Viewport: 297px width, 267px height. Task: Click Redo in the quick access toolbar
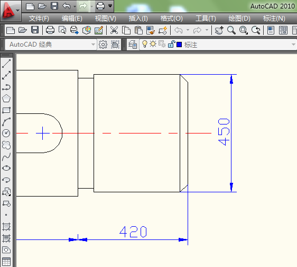pos(83,6)
